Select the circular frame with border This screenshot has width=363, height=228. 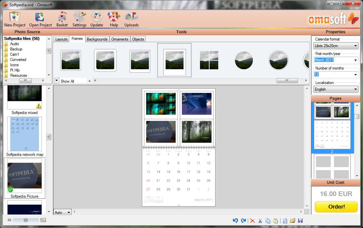click(x=279, y=60)
